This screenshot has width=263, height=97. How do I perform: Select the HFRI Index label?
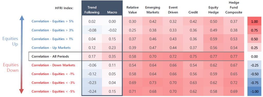(x=64, y=8)
